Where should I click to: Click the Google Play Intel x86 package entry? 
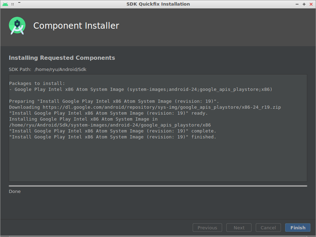(141, 89)
